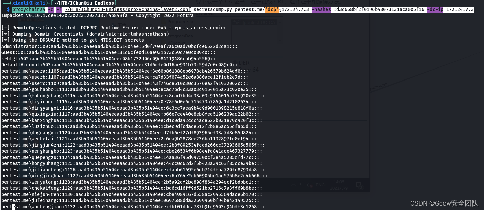Click the DefaultAccount:503 hash line
This screenshot has width=484, height=210.
tap(121, 65)
